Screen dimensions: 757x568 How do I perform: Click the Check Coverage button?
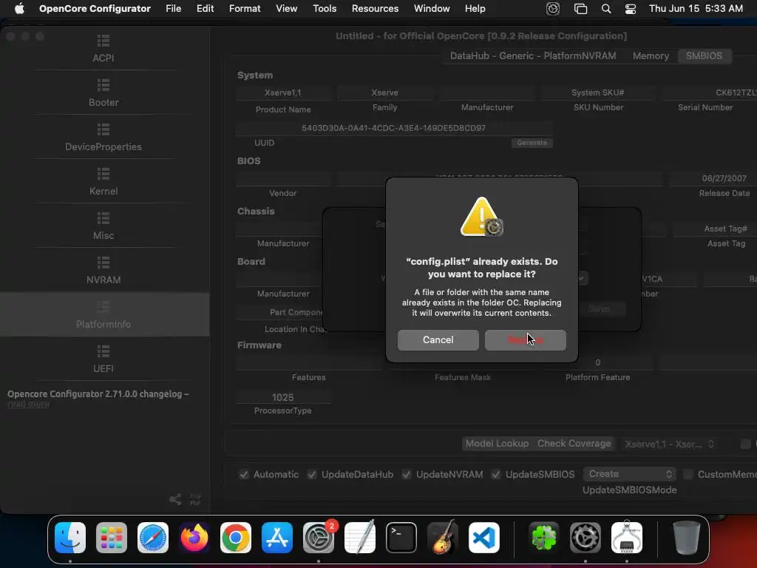click(574, 444)
